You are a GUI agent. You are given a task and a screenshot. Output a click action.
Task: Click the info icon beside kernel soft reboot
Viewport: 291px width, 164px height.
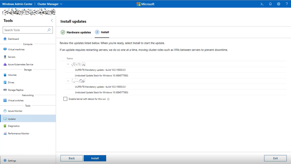click(x=108, y=99)
